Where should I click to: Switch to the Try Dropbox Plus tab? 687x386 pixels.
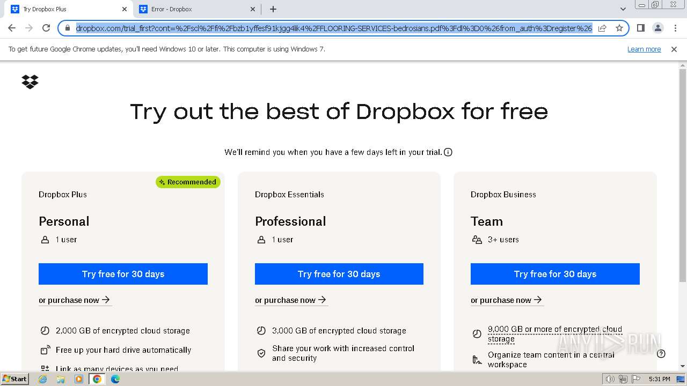69,9
